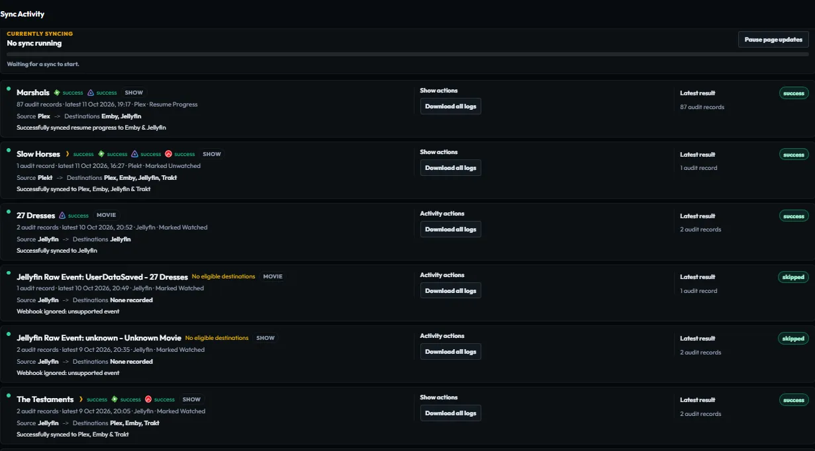Click 'No eligible destinations' on UserDataSaved event row
This screenshot has height=451, width=815.
pyautogui.click(x=223, y=276)
